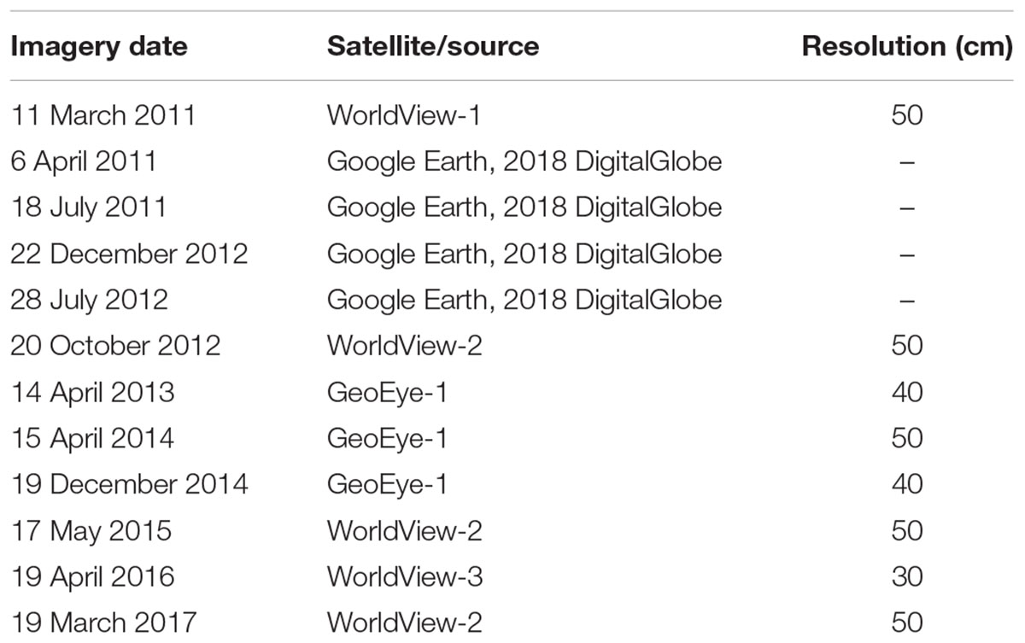Select resolution 50 in the 17 May 2015 row
The width and height of the screenshot is (1025, 643).
coord(906,530)
